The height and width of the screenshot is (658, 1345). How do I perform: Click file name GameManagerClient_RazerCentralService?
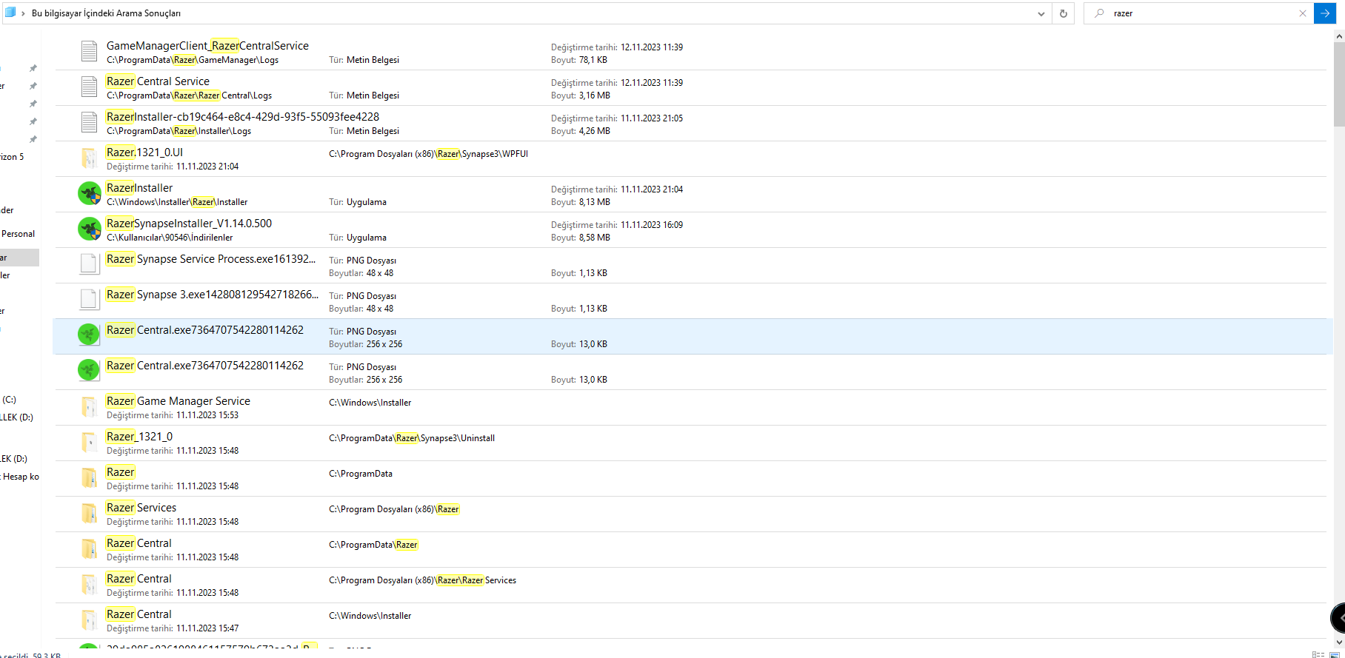[207, 46]
